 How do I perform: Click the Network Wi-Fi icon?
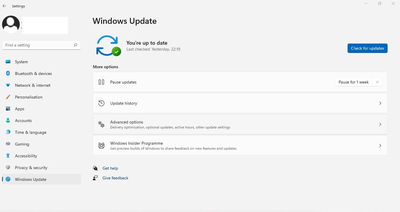point(8,85)
